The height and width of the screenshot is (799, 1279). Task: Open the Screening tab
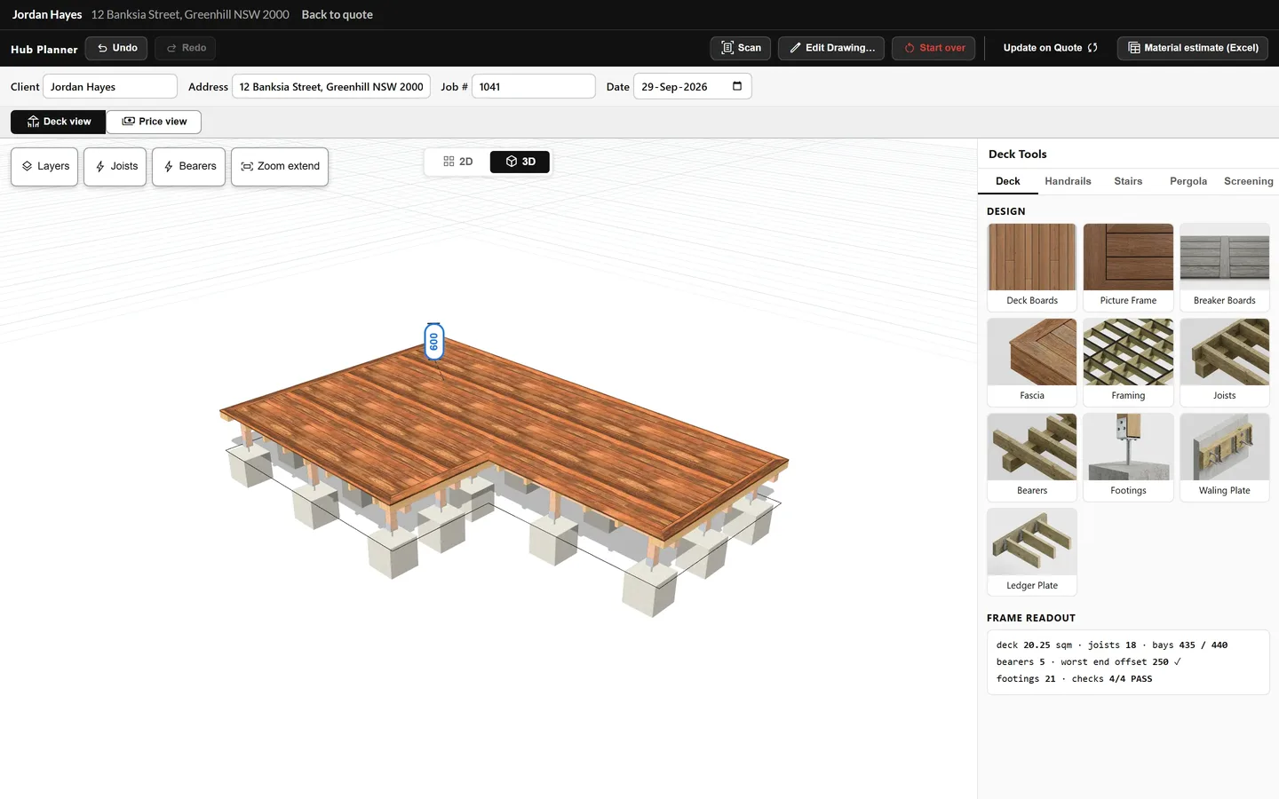click(1248, 181)
